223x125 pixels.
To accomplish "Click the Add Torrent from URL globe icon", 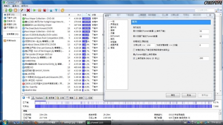I will pos(10,10).
